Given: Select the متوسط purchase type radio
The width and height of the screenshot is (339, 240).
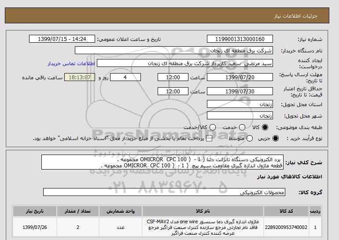Looking at the screenshot, I should point(250,138).
